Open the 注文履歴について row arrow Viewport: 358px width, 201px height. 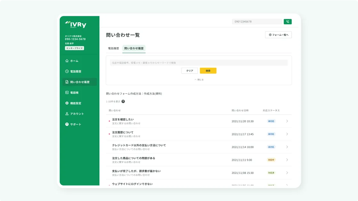click(x=287, y=134)
